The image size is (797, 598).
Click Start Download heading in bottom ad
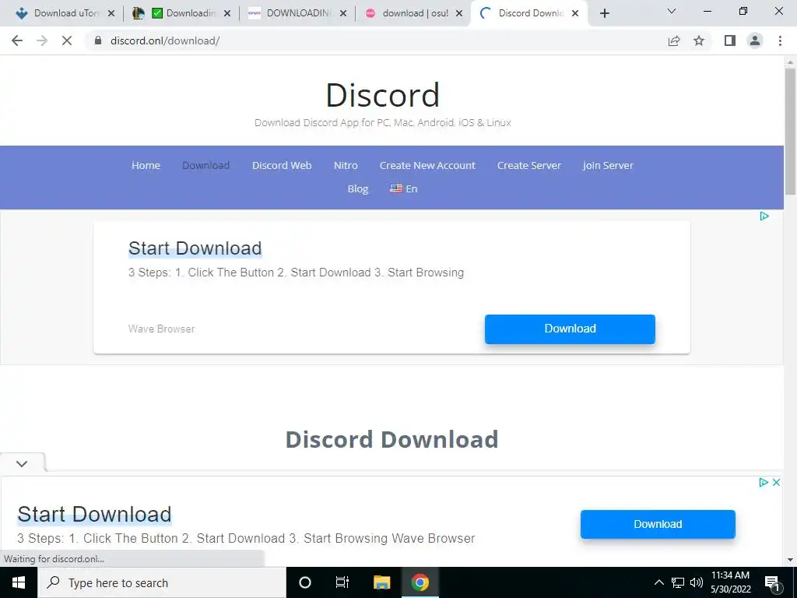coord(94,514)
